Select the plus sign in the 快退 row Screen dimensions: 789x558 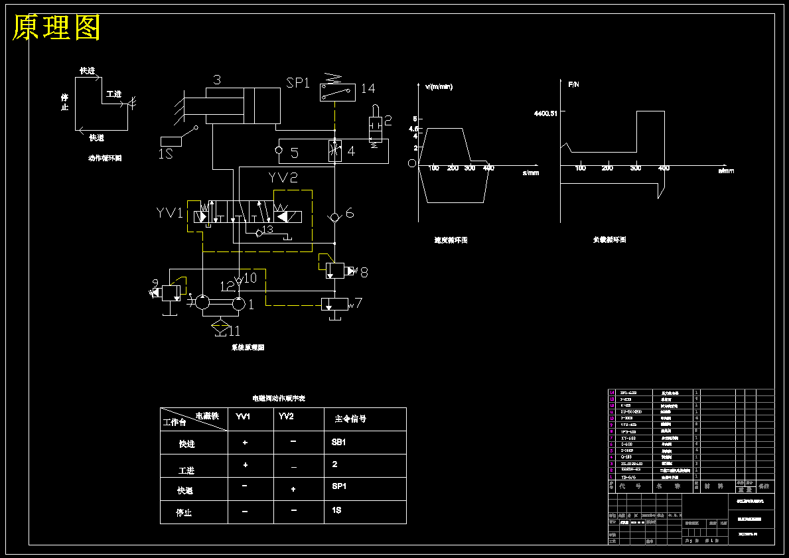coord(293,489)
